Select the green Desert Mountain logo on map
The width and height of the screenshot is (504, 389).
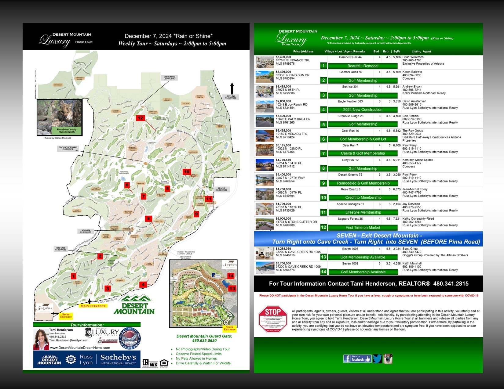click(134, 305)
